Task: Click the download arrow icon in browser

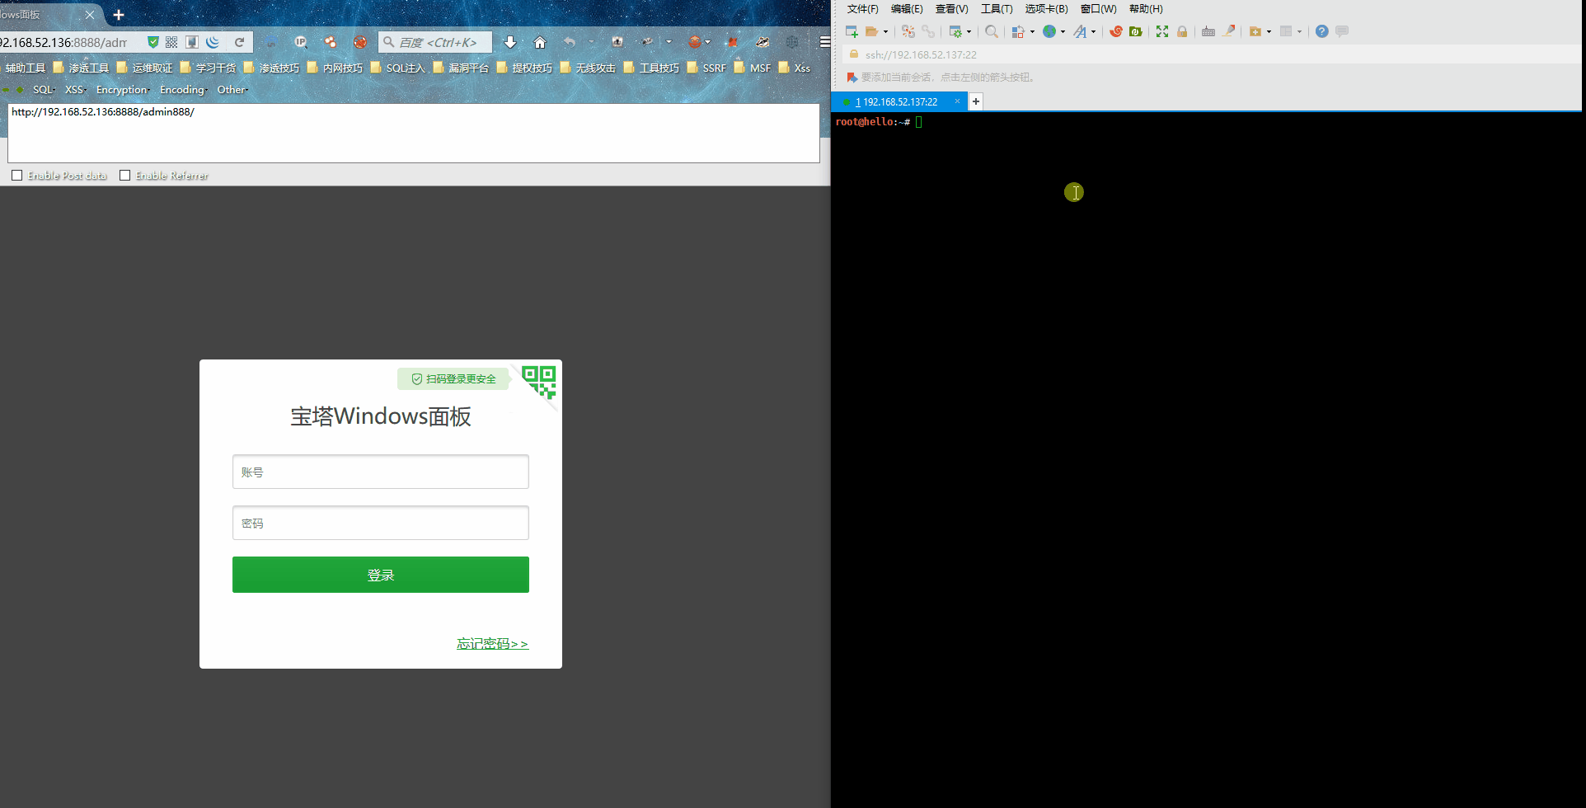Action: [x=510, y=42]
